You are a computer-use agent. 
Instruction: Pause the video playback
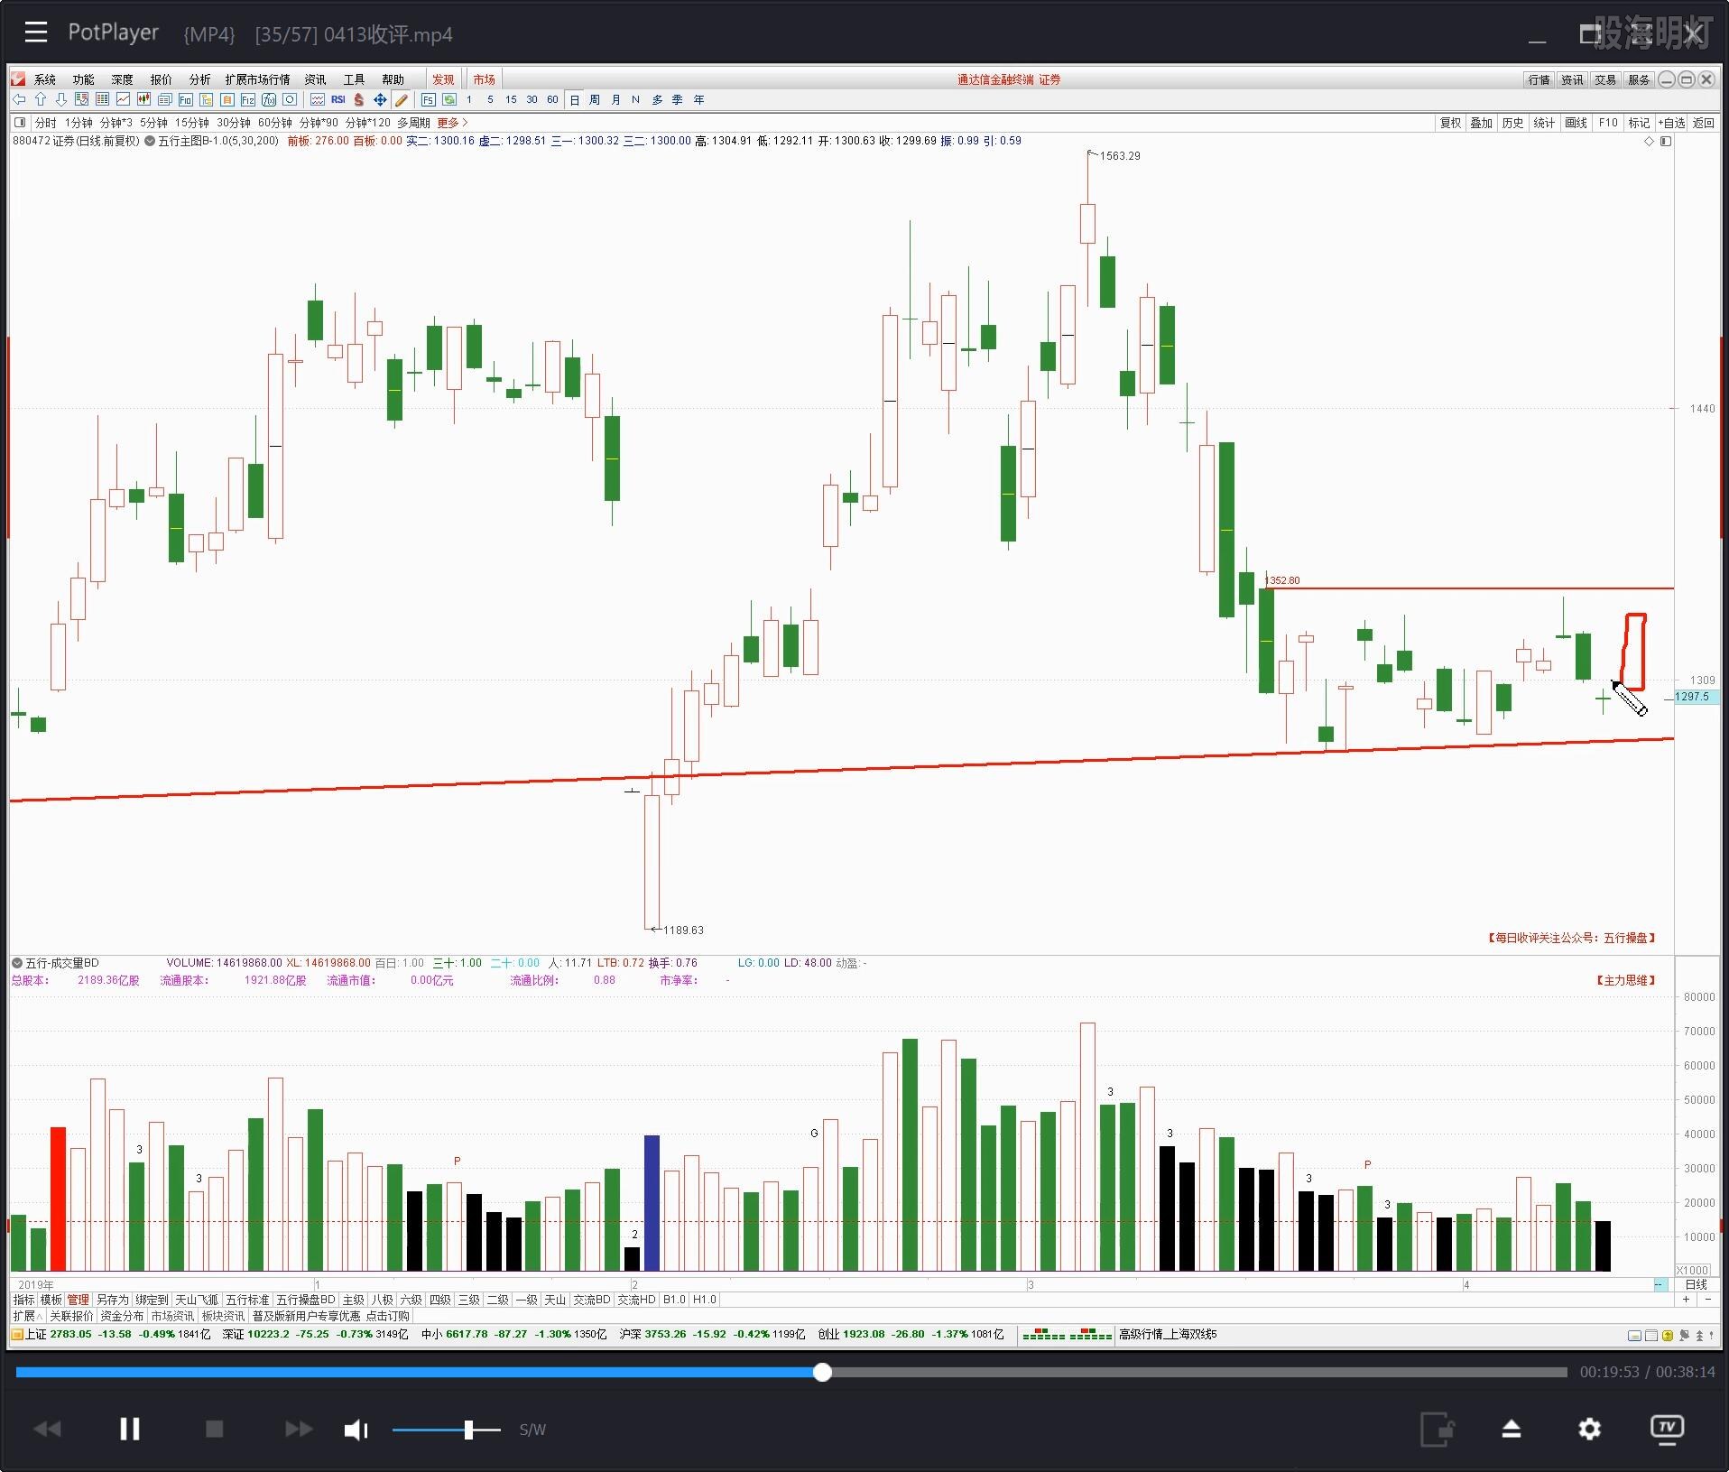tap(130, 1429)
